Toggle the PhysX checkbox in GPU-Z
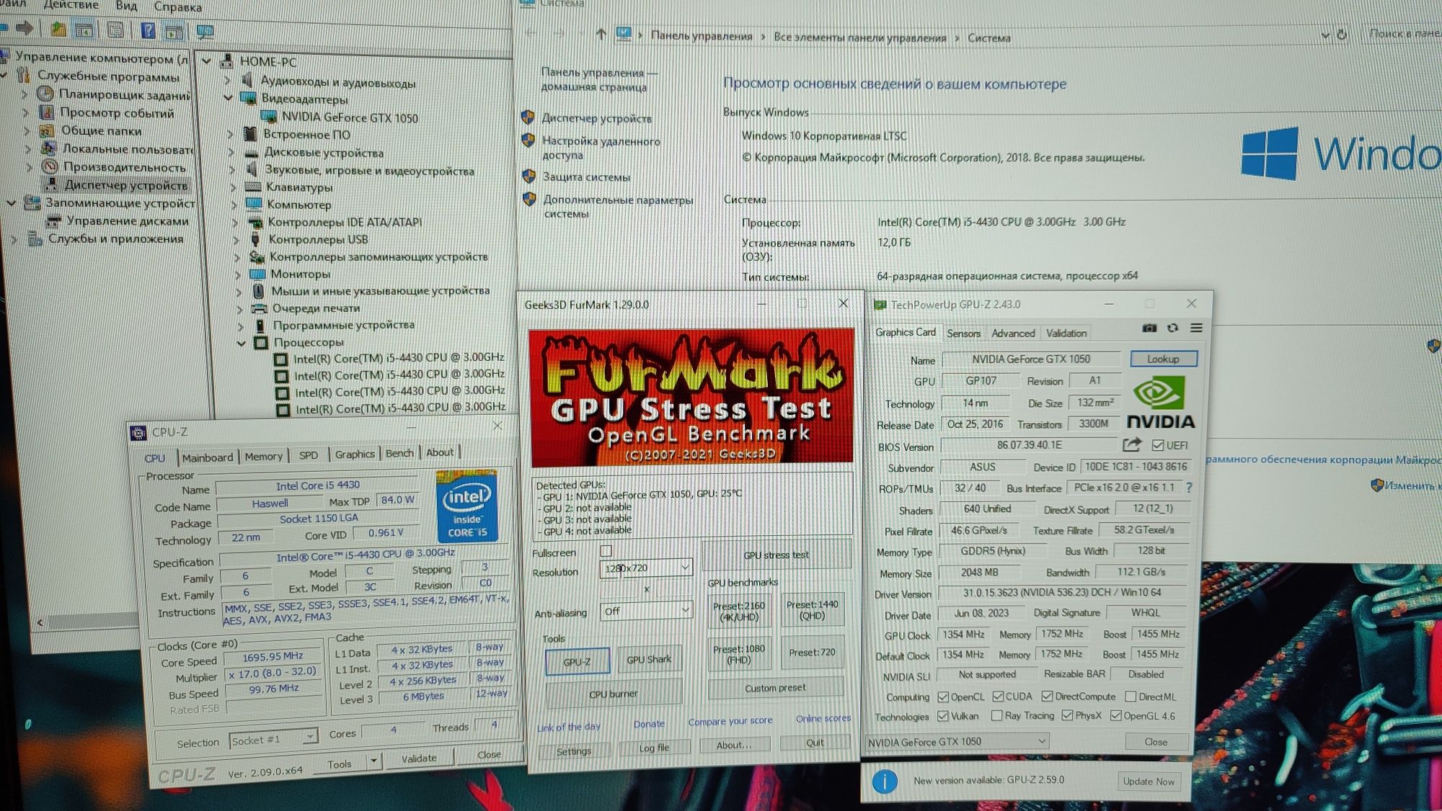Viewport: 1442px width, 811px height. (x=1067, y=716)
